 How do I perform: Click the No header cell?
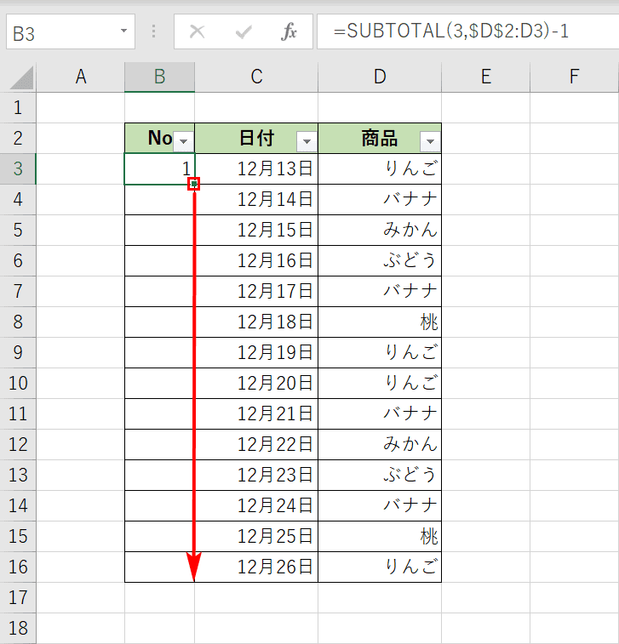159,138
